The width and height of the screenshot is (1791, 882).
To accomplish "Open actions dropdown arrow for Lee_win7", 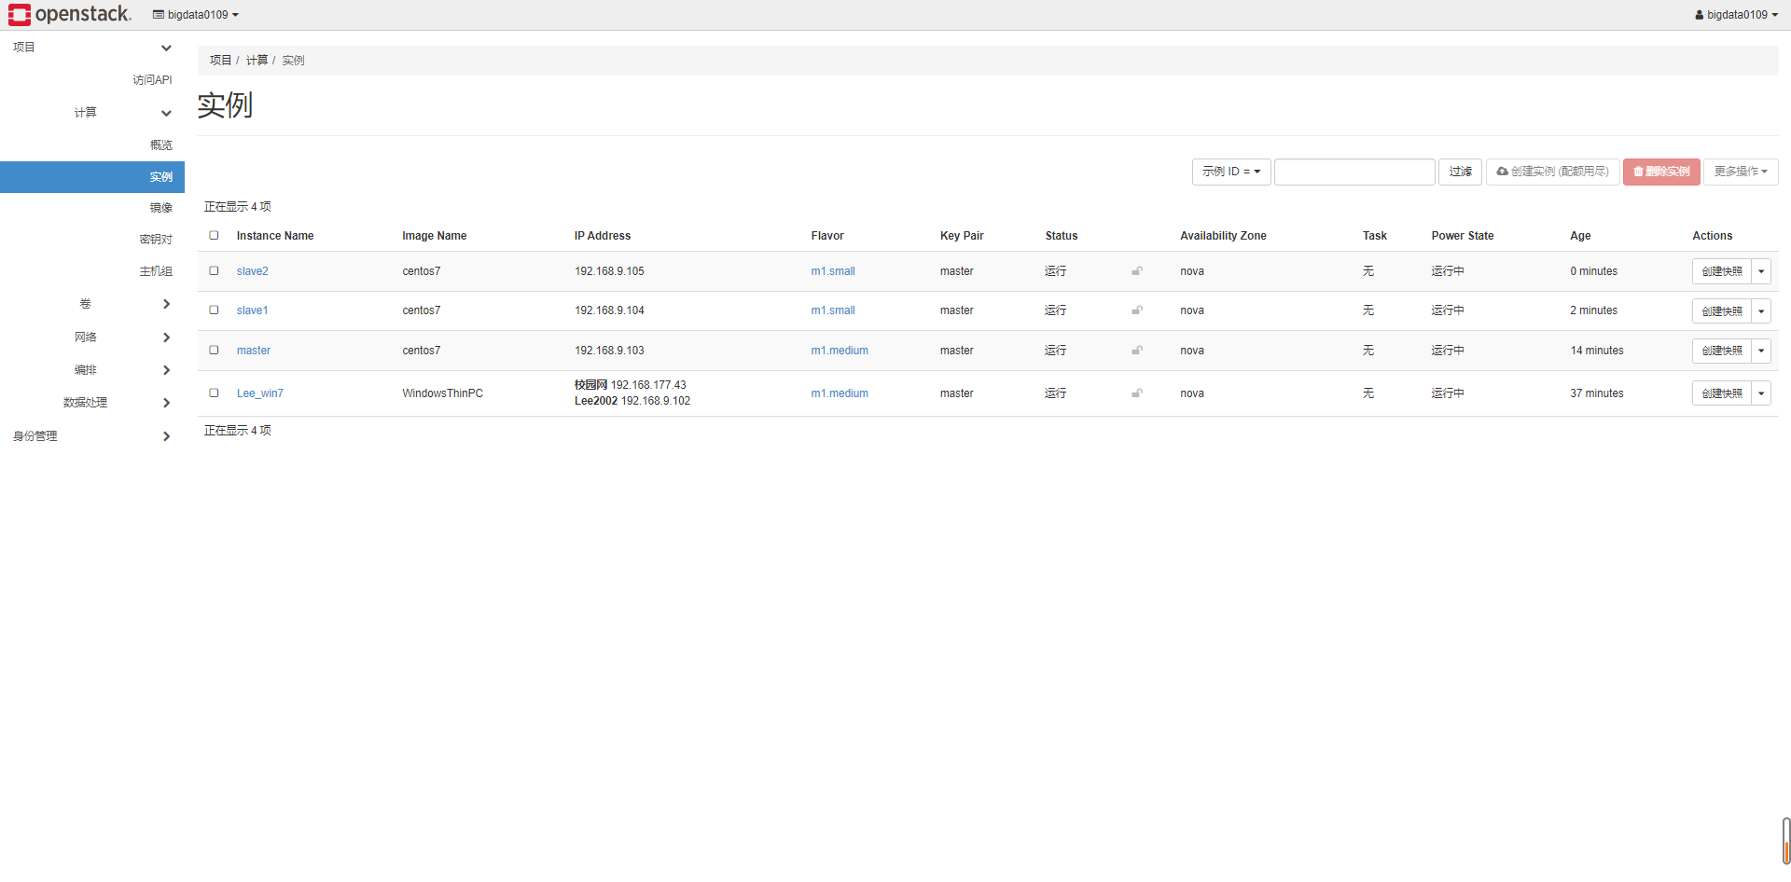I will click(1761, 393).
